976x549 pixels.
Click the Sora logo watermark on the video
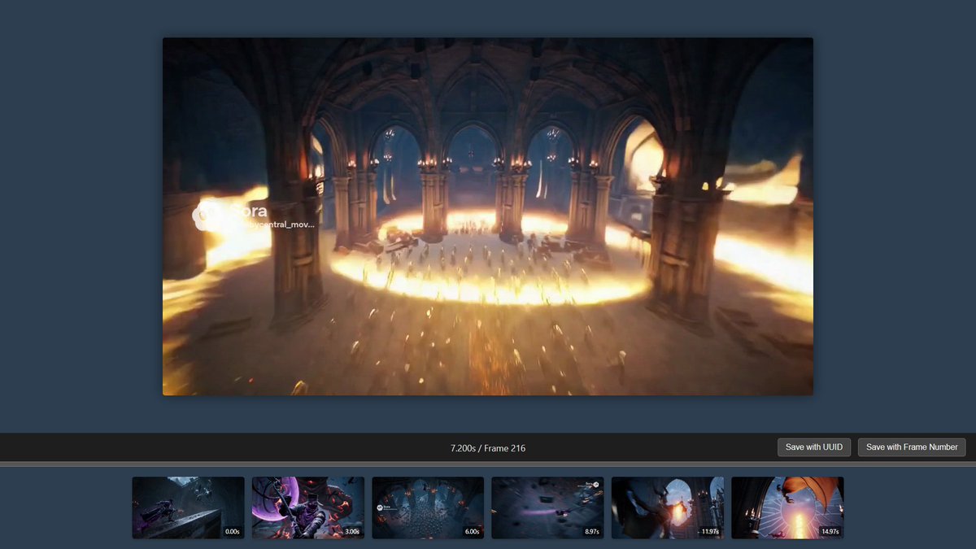click(206, 215)
